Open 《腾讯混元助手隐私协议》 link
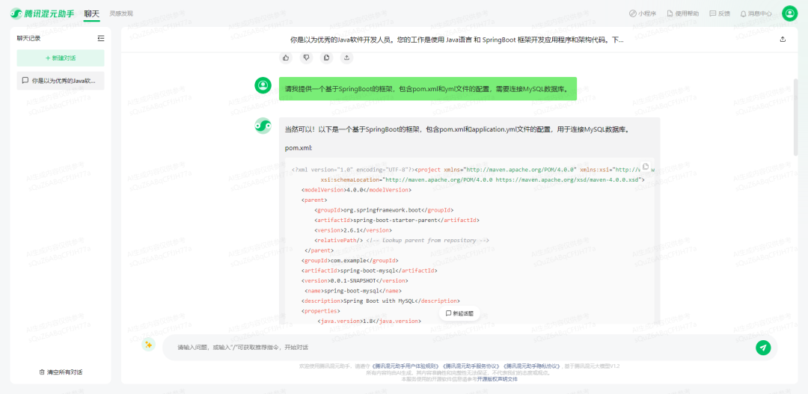The image size is (808, 394). 531,366
